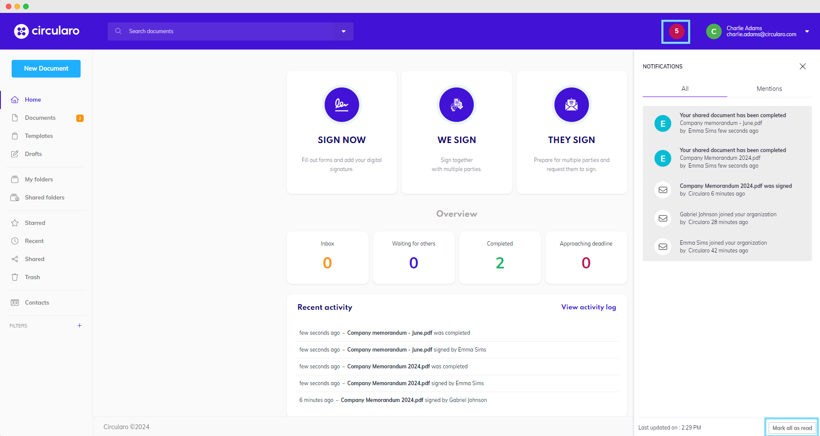Switch to the Mentions notifications tab

point(769,89)
